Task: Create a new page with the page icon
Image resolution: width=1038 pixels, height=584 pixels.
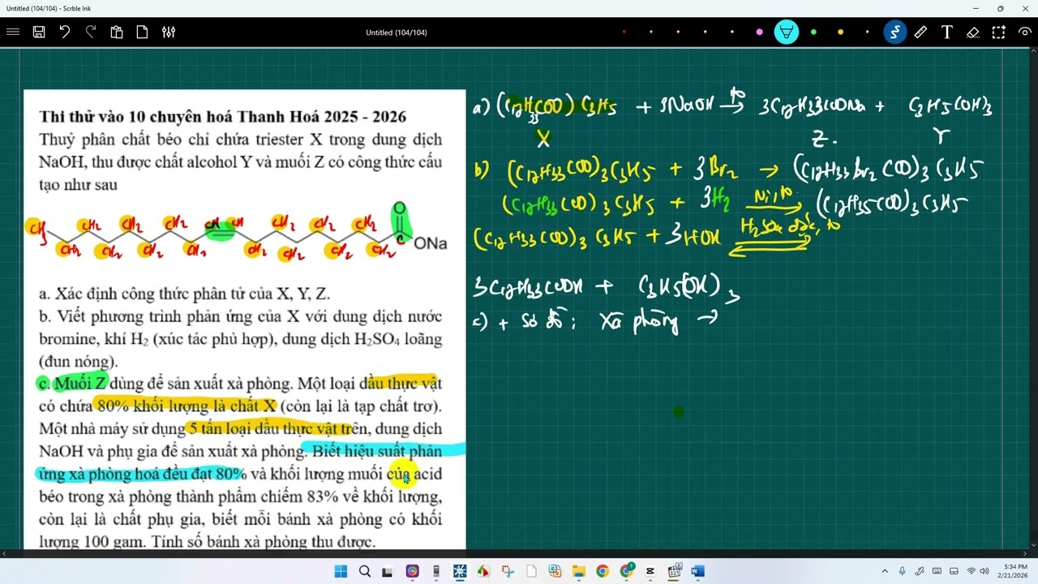Action: (143, 32)
